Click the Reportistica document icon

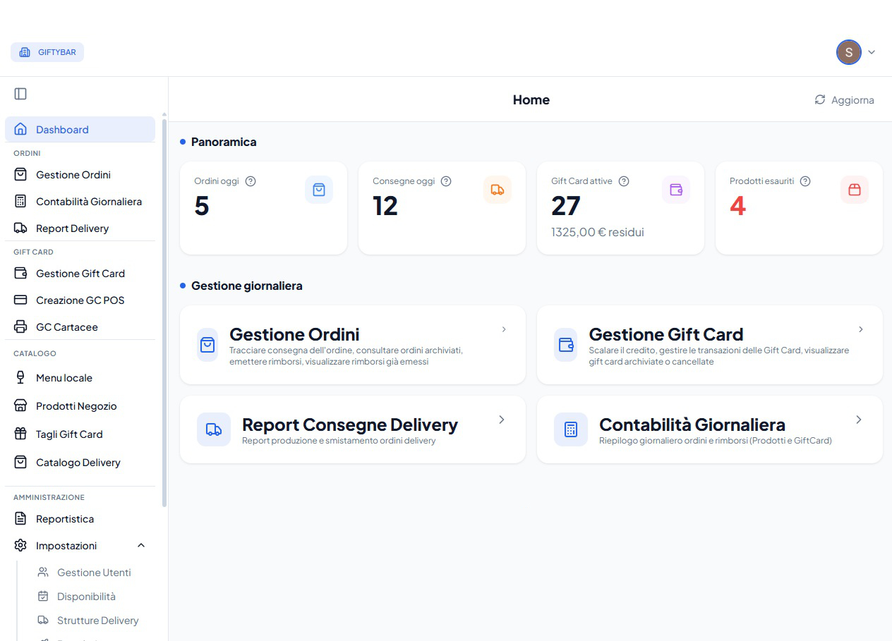[x=20, y=518]
